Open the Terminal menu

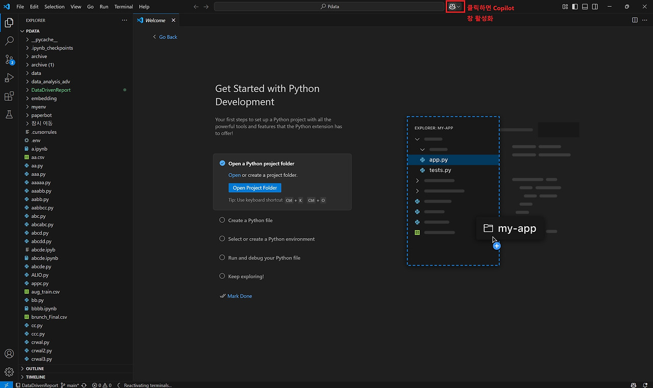tap(123, 7)
